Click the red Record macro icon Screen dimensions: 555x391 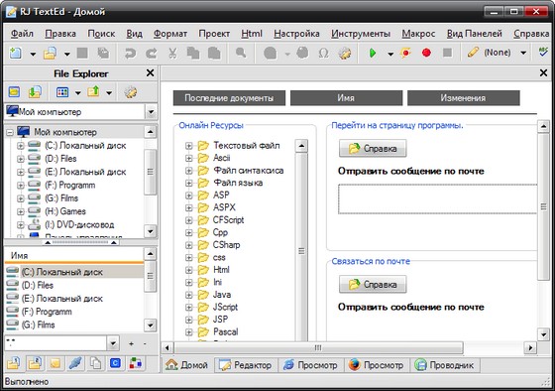click(426, 54)
